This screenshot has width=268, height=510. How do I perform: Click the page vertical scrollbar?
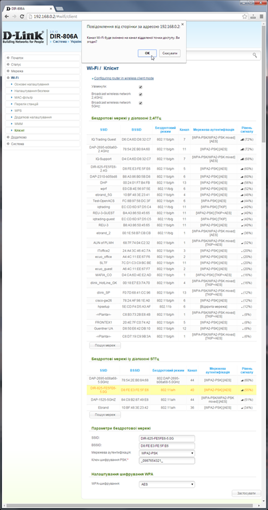tap(263, 85)
